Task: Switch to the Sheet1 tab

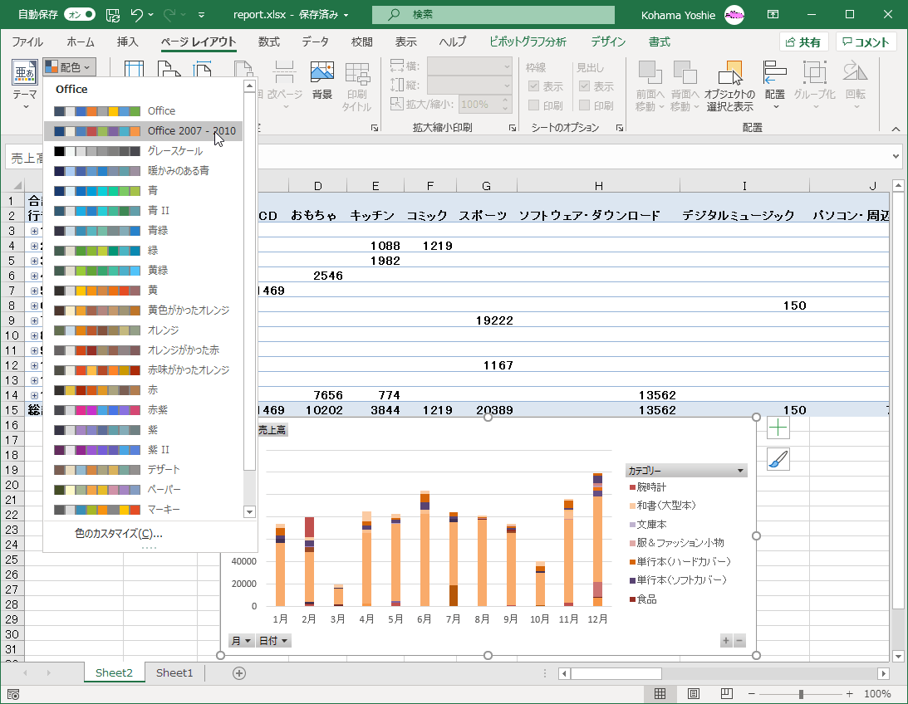Action: [x=174, y=672]
